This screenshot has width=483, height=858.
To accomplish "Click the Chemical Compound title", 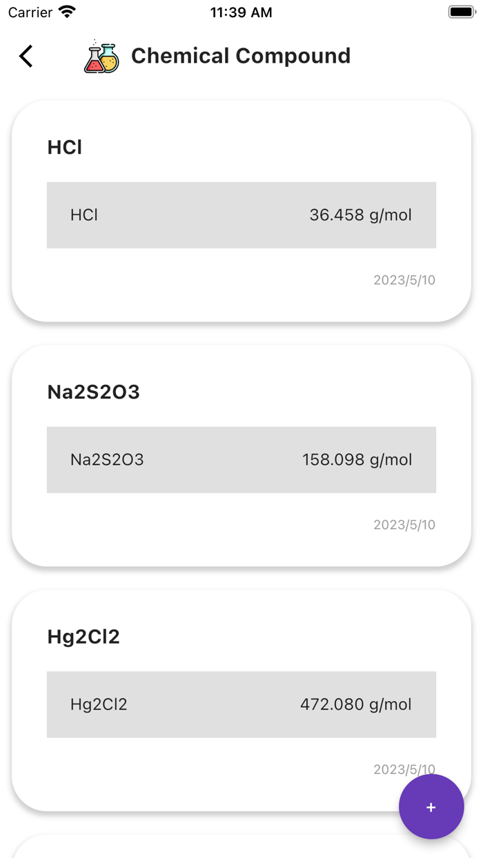I will coord(240,57).
